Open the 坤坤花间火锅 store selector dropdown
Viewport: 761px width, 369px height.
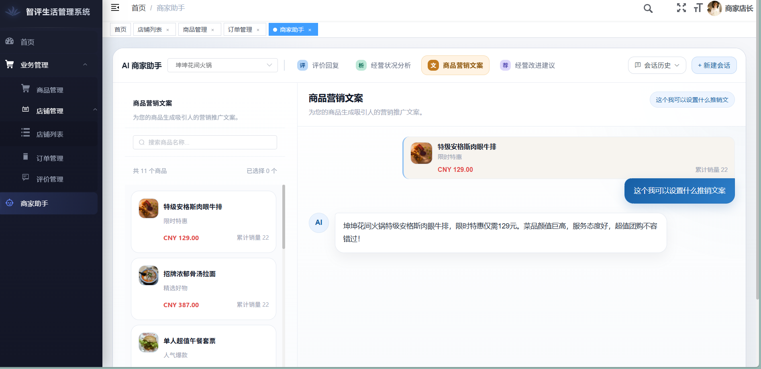[222, 65]
